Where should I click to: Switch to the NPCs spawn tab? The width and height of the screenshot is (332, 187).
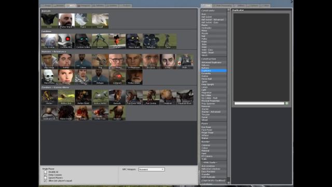pyautogui.click(x=71, y=6)
